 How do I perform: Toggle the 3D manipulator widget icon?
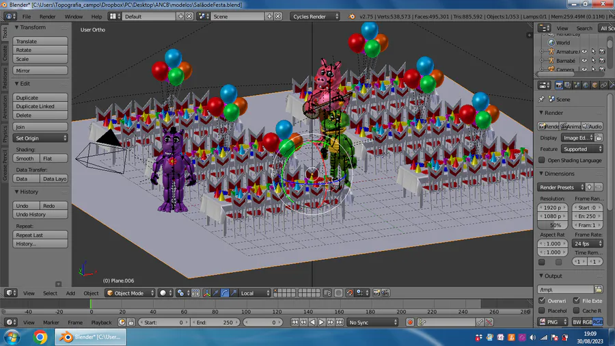[x=206, y=293]
